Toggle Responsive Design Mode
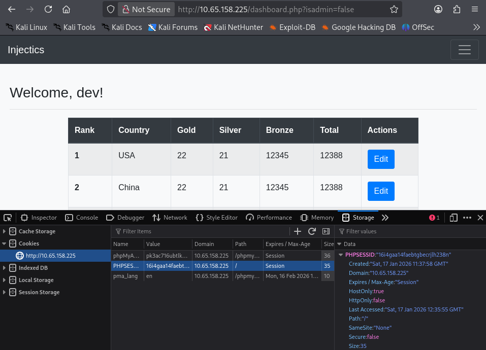Screen dimensions: 486x350 click(453, 218)
